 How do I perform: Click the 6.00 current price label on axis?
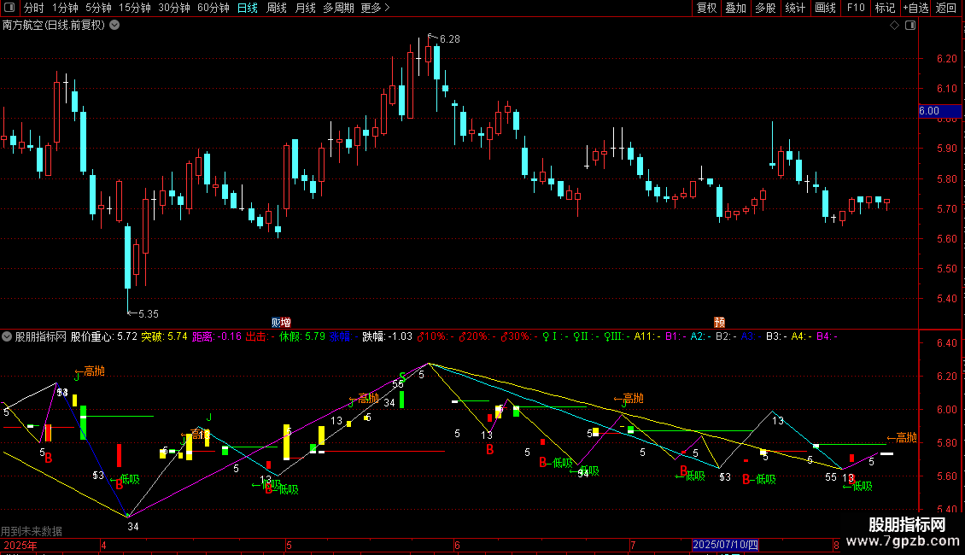click(x=939, y=111)
